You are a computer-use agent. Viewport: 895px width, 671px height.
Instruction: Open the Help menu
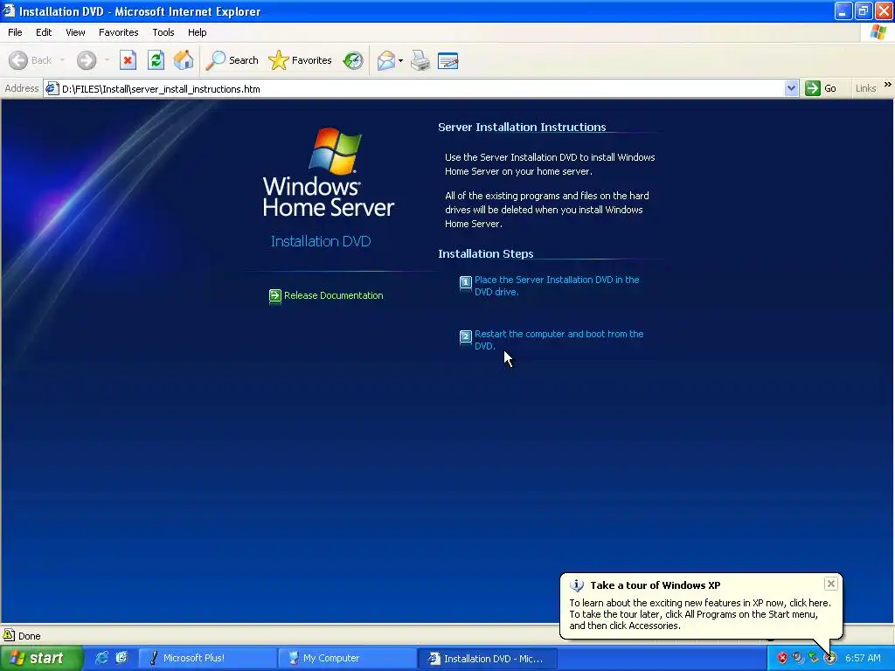coord(197,32)
